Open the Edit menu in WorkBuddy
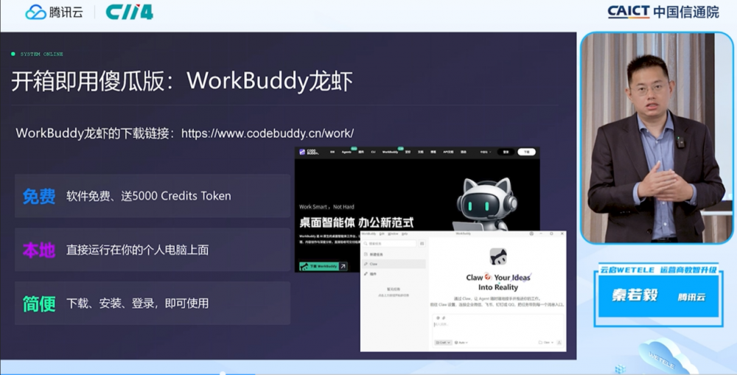The image size is (737, 375). 382,233
